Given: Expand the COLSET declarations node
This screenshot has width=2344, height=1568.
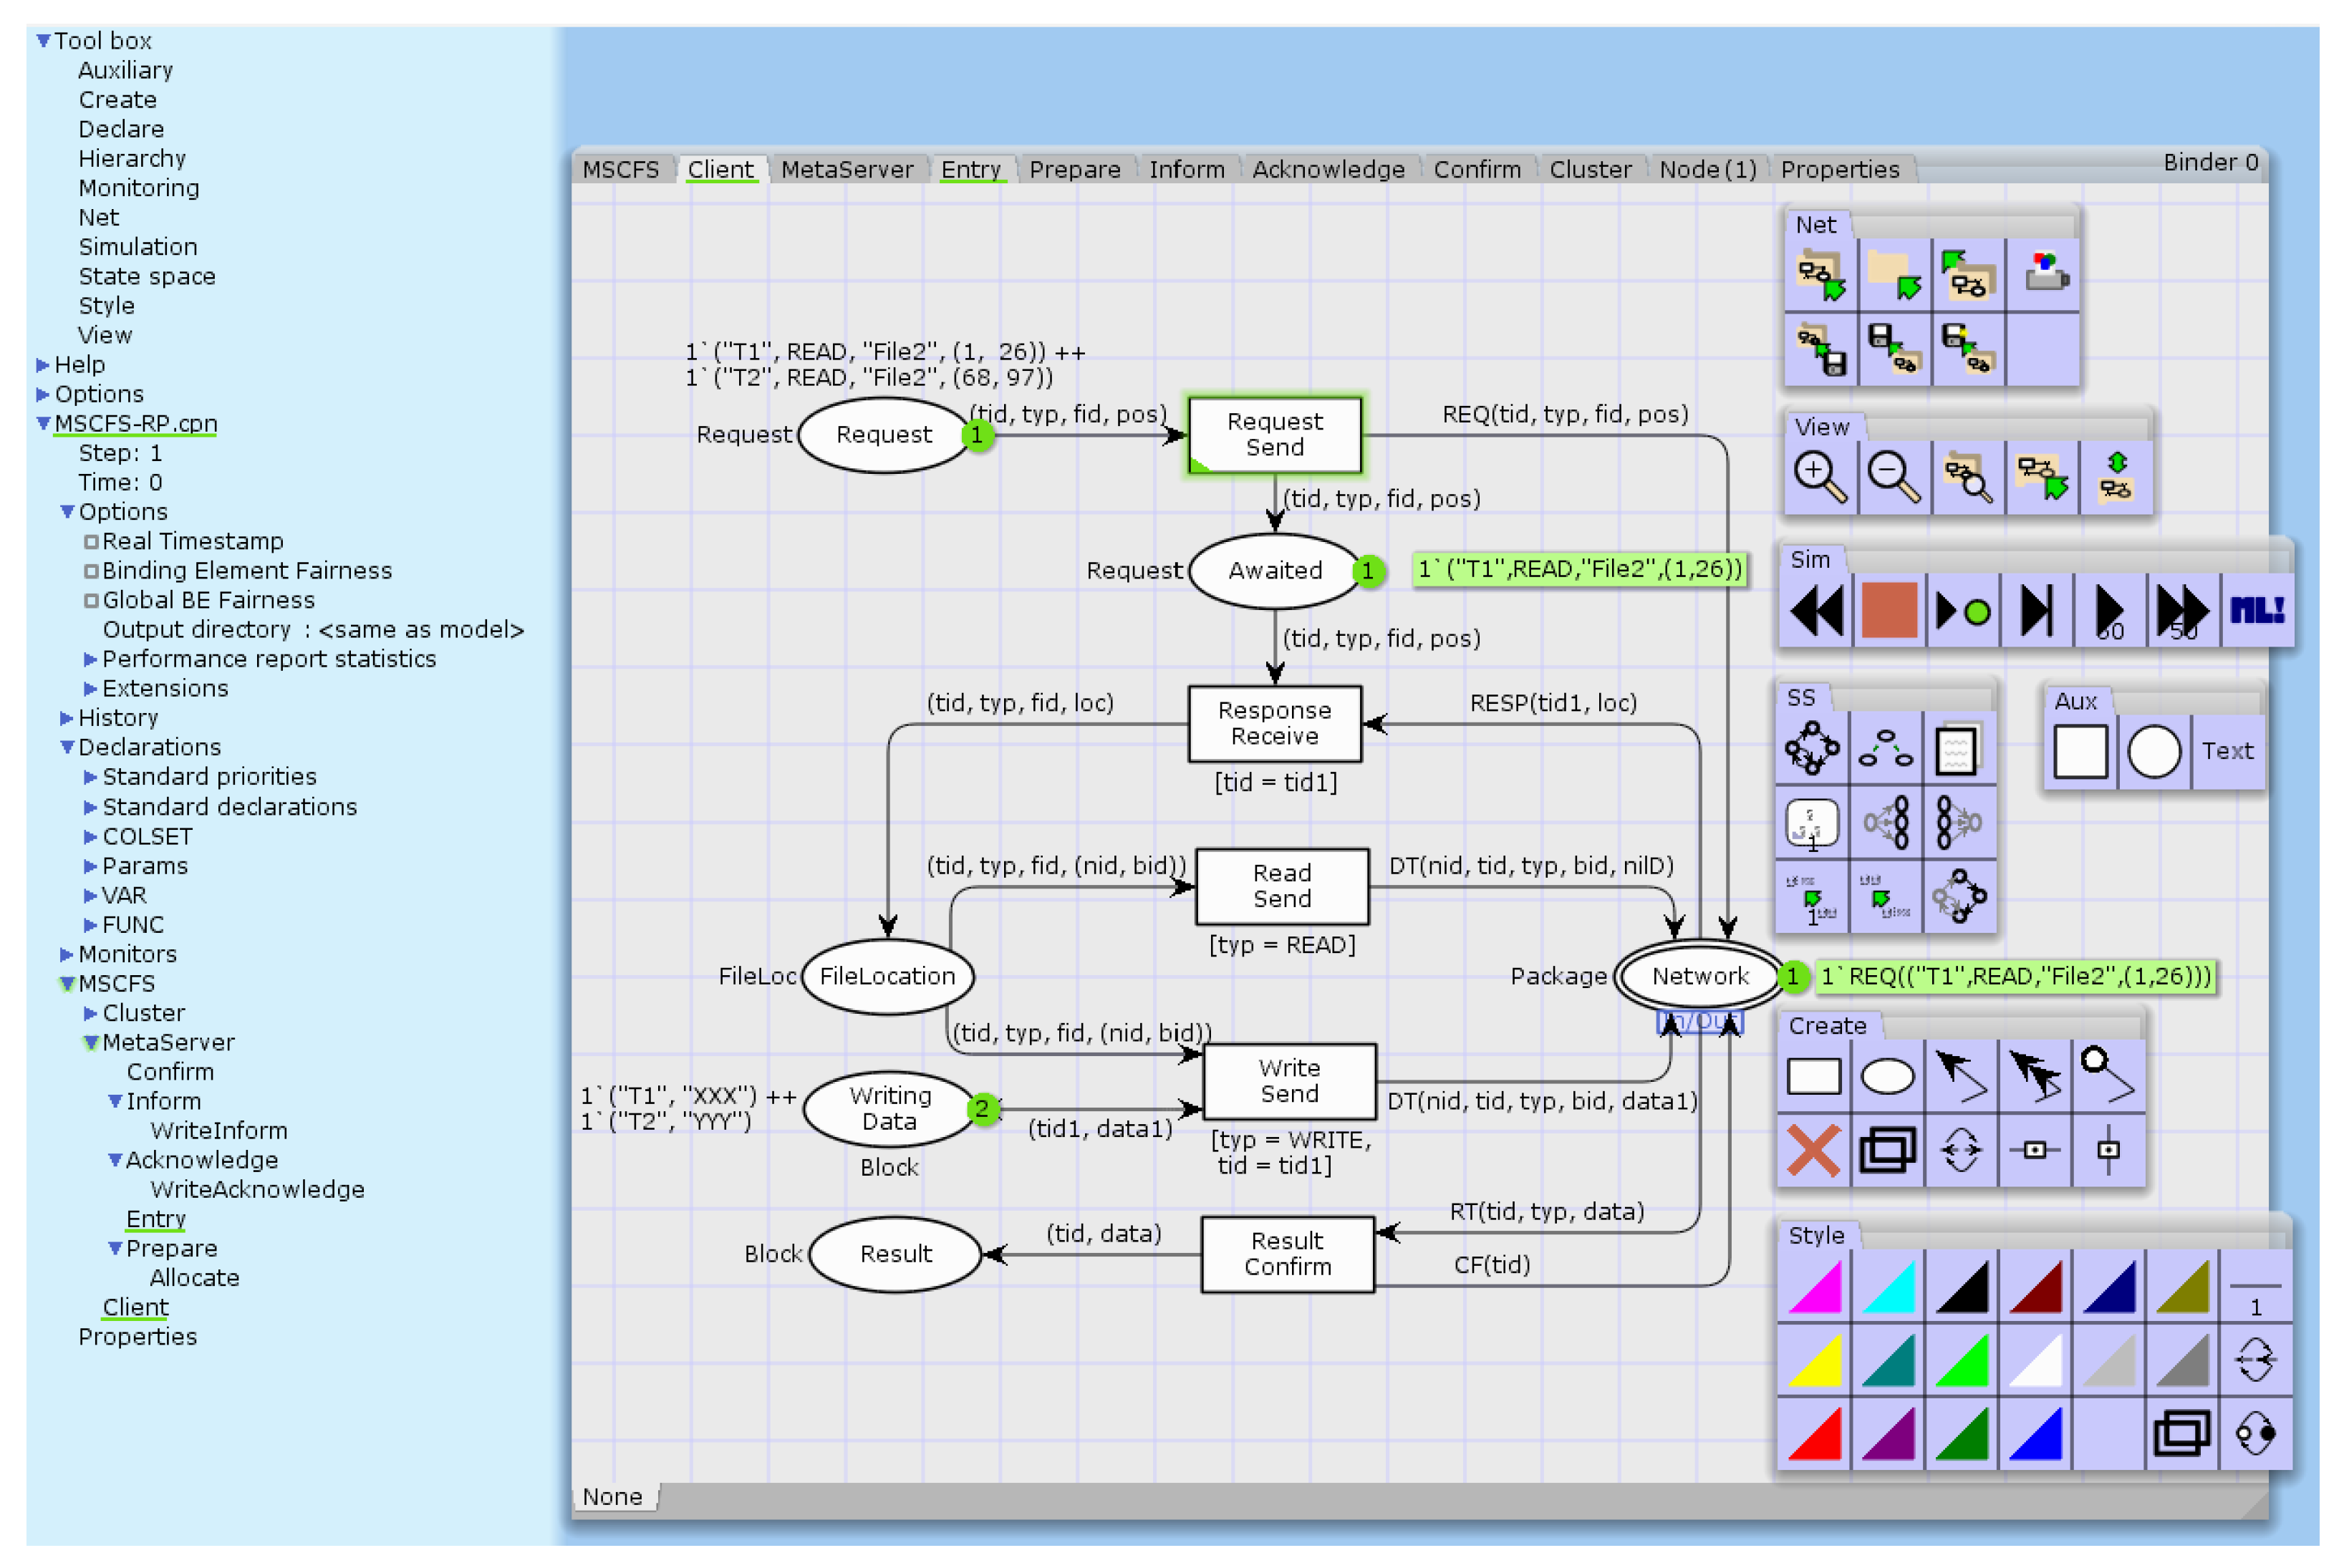Looking at the screenshot, I should tap(90, 836).
